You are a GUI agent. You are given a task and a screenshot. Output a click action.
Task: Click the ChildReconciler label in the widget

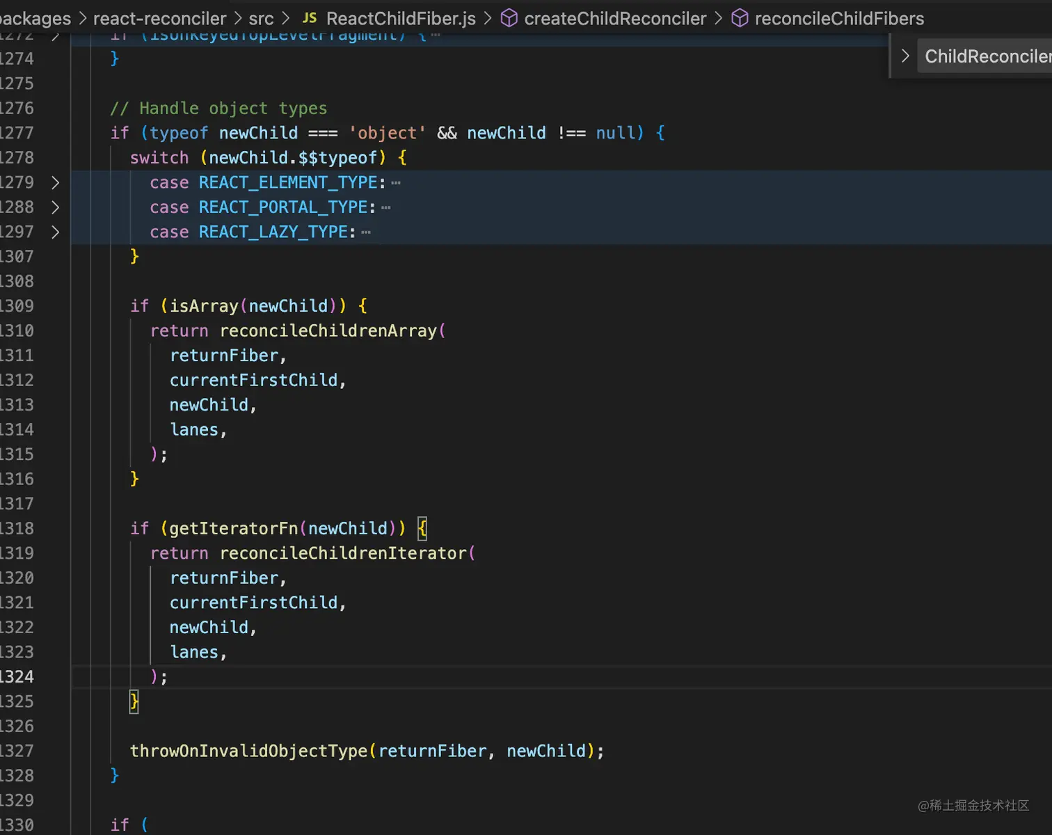(988, 56)
